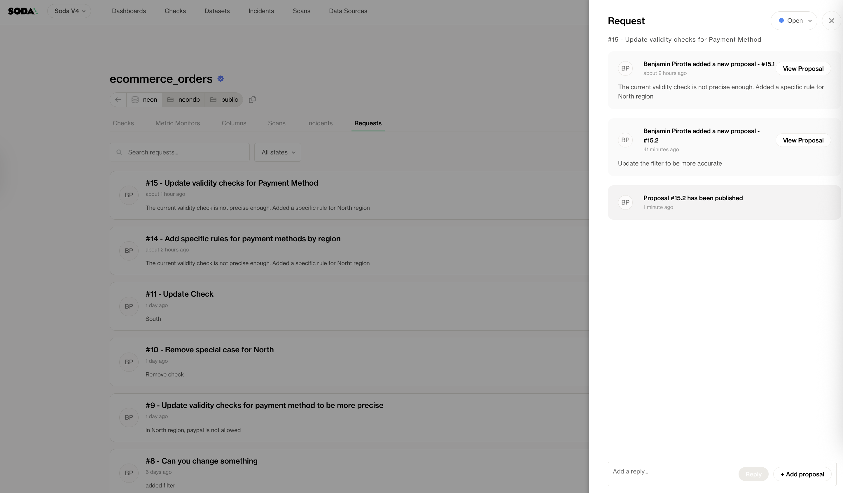This screenshot has height=493, width=843.
Task: Click the neon data source breadcrumb
Action: pyautogui.click(x=144, y=100)
